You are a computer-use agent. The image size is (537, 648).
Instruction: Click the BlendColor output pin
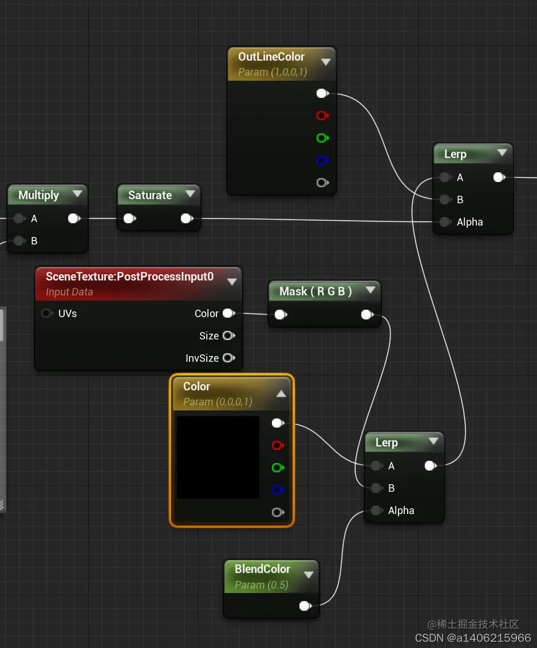[305, 606]
